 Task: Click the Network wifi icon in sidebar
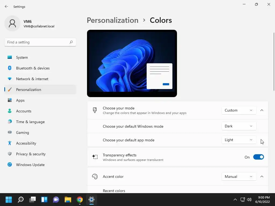[10, 79]
